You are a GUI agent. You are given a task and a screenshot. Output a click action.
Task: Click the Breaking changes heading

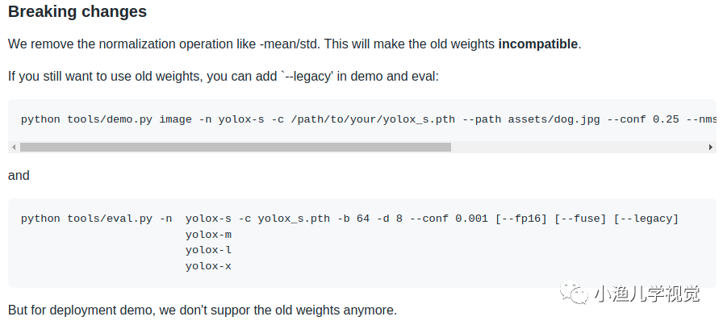click(77, 11)
